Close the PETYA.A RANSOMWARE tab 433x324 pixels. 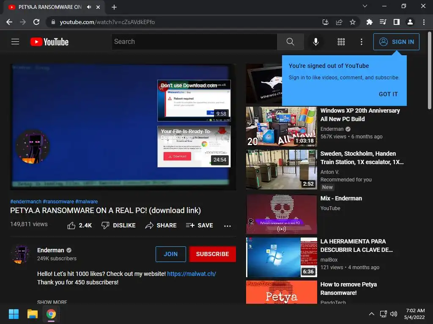98,7
